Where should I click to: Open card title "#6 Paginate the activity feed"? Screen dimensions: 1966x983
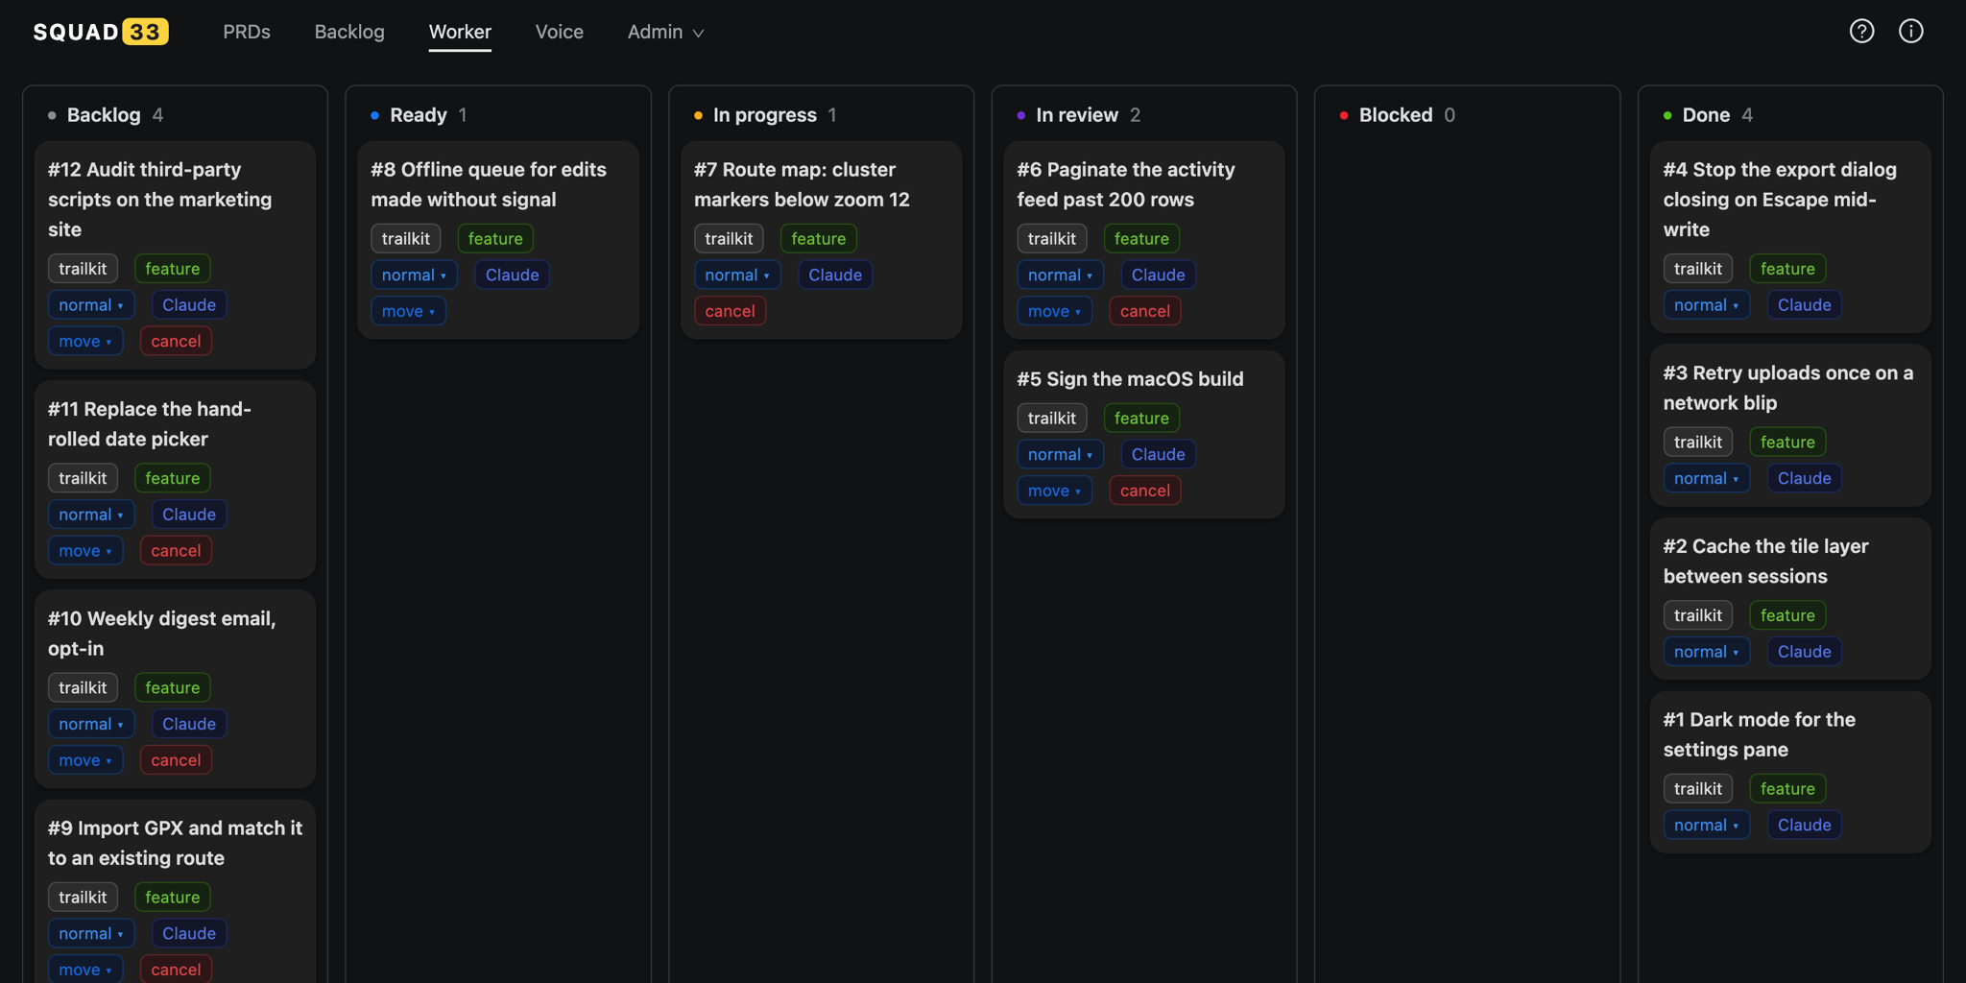pos(1126,184)
